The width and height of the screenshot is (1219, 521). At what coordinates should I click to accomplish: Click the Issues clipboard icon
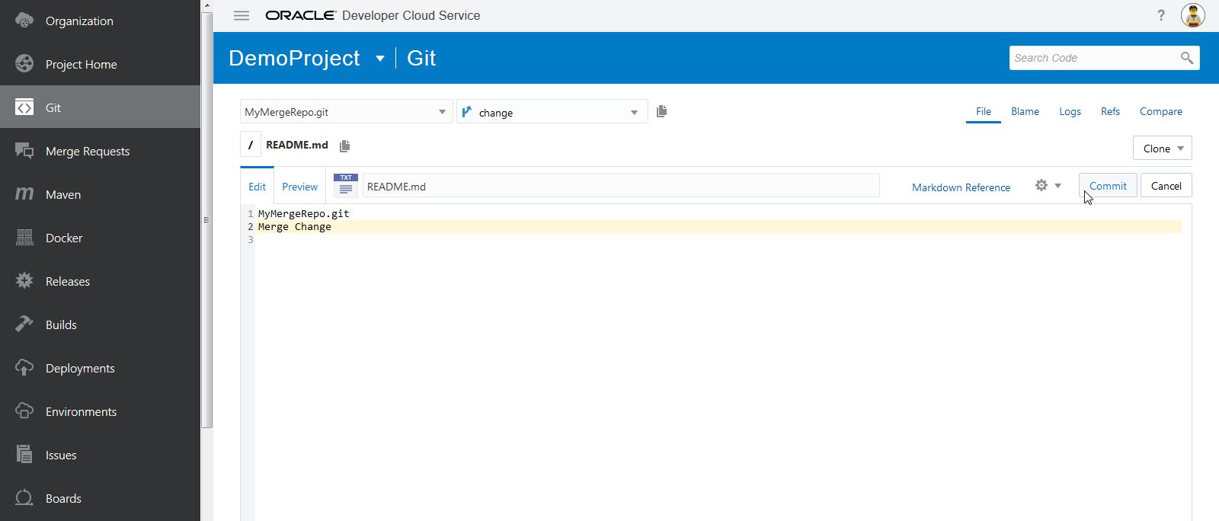pos(24,454)
